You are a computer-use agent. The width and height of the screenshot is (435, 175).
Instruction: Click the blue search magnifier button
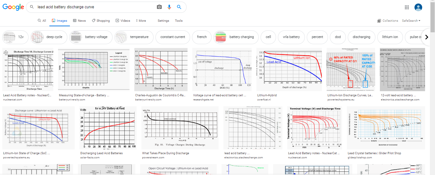[179, 7]
